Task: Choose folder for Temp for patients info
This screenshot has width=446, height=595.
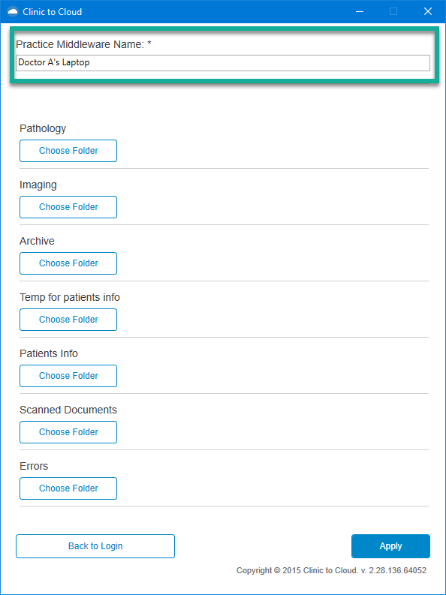Action: pos(68,320)
